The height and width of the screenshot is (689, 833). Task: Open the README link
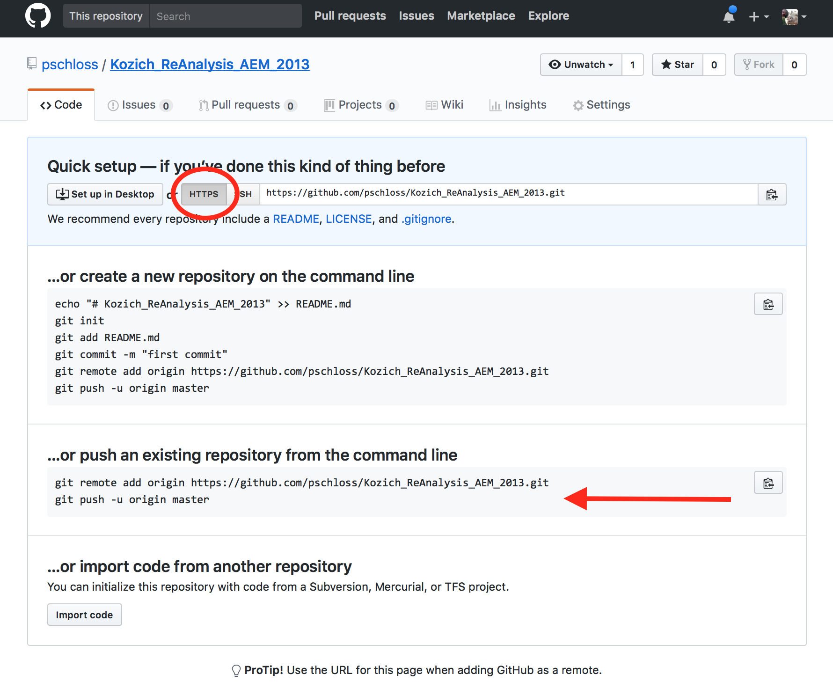[296, 219]
